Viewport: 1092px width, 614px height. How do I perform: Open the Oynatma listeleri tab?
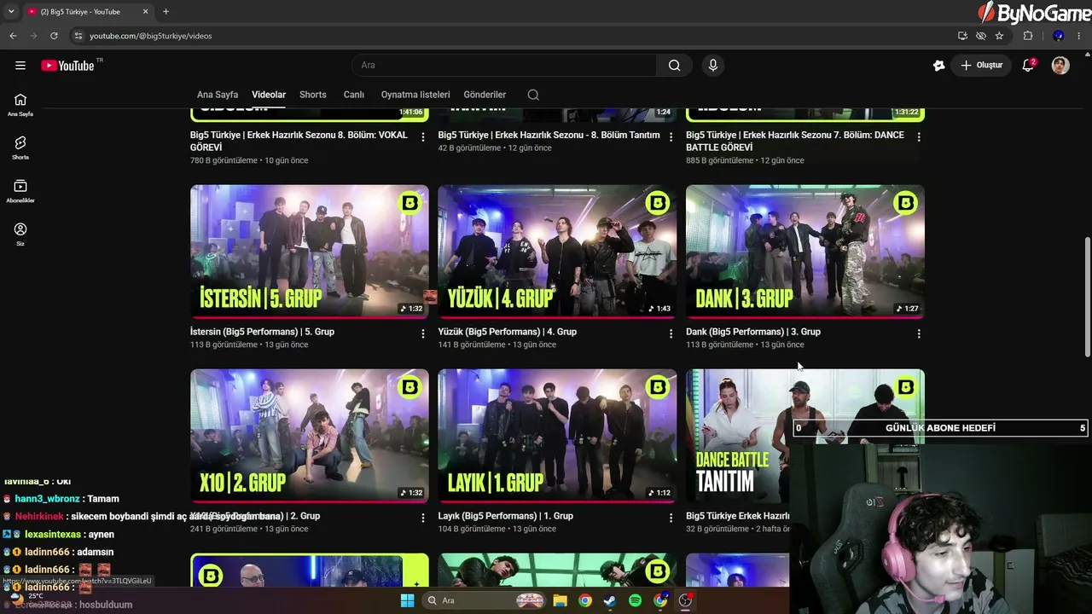(x=415, y=95)
